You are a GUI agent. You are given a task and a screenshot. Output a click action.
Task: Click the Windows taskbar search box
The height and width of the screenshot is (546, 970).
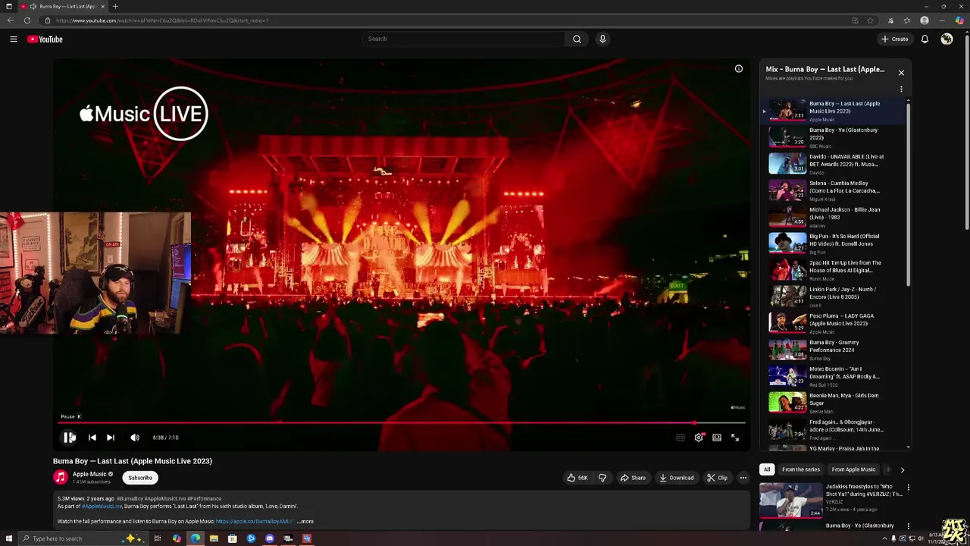pos(83,538)
